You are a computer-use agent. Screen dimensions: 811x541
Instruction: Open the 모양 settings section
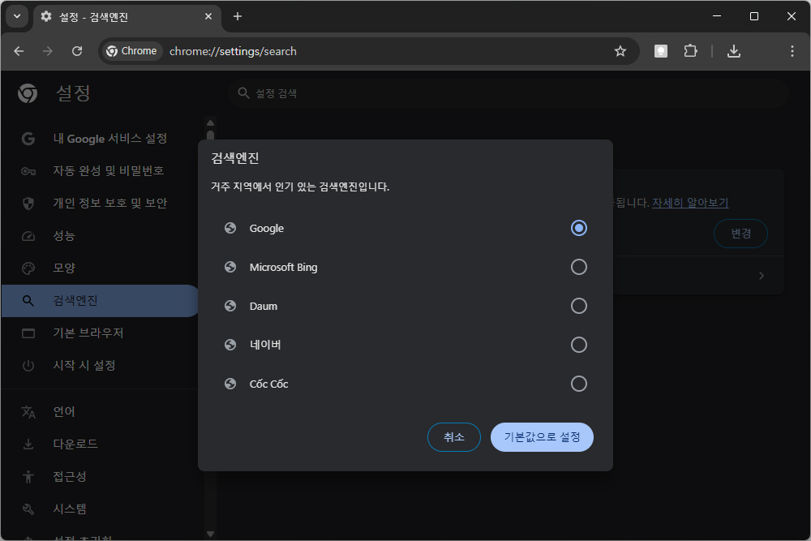[100, 268]
